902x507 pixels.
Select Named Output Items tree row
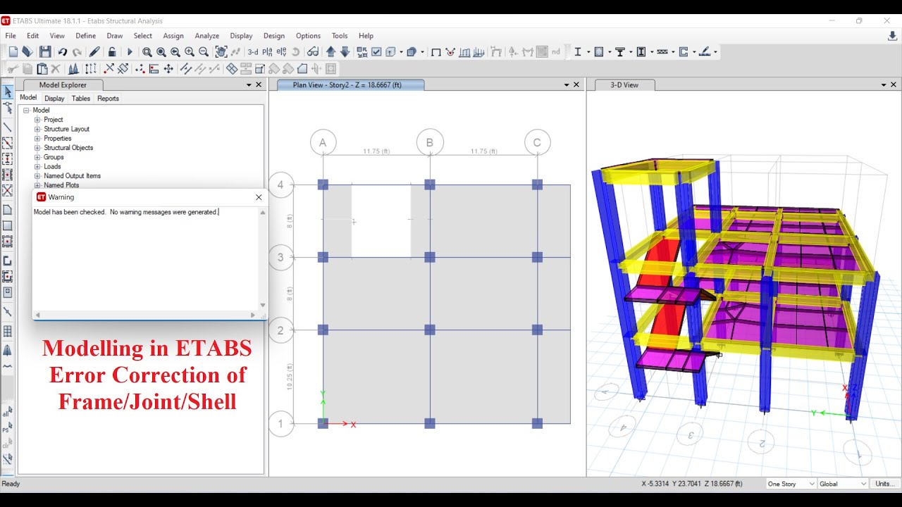72,176
